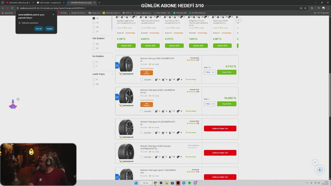This screenshot has height=186, width=331.
Task: Select 2025 production date on Primacy 4
Action: click(147, 73)
